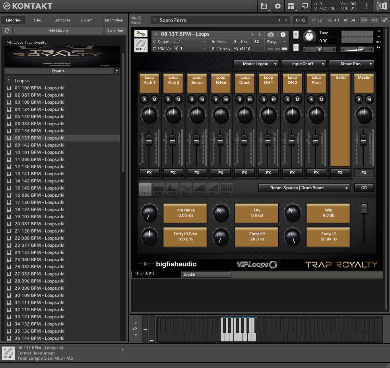Mute the Loop Kick 1 channel
This screenshot has height=368, width=390.
(x=155, y=99)
